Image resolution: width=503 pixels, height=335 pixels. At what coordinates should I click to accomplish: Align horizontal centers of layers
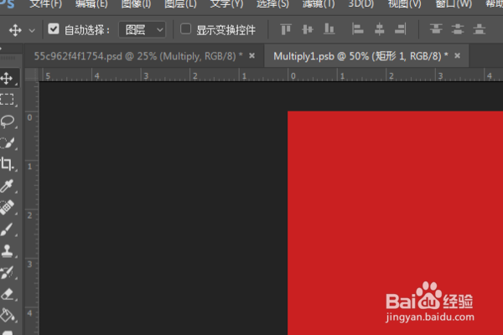coord(379,29)
